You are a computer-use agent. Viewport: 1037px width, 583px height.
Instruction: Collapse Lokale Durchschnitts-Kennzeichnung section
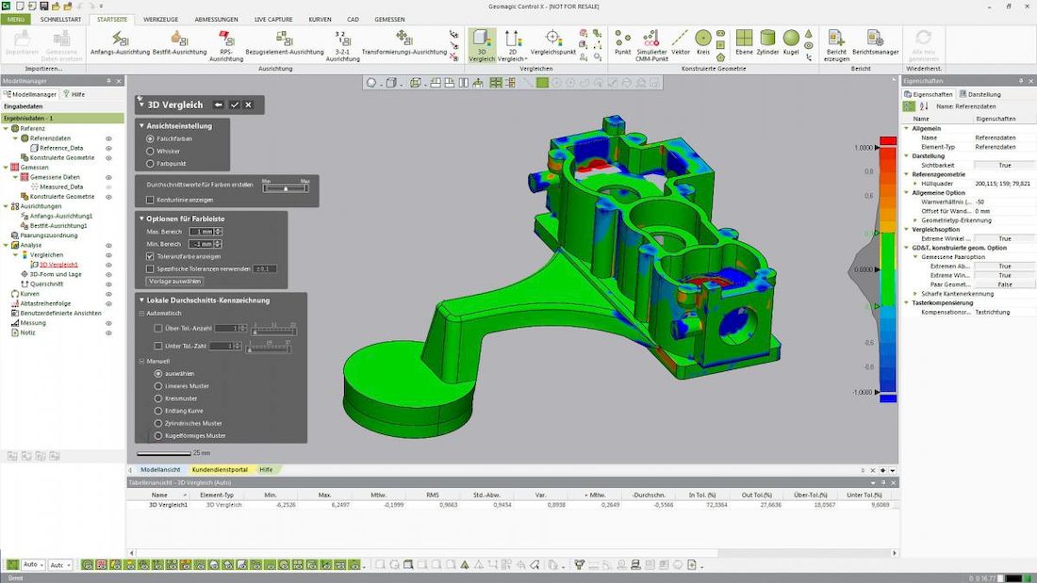point(141,300)
